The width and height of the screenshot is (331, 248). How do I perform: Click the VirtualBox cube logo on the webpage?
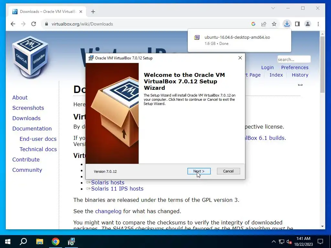click(x=30, y=57)
